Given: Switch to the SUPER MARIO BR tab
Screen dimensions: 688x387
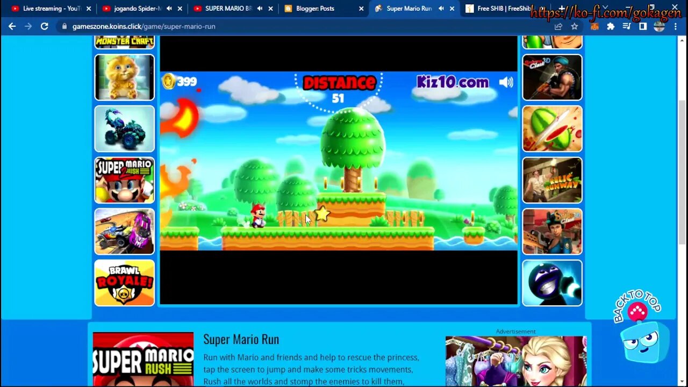Looking at the screenshot, I should [x=228, y=9].
